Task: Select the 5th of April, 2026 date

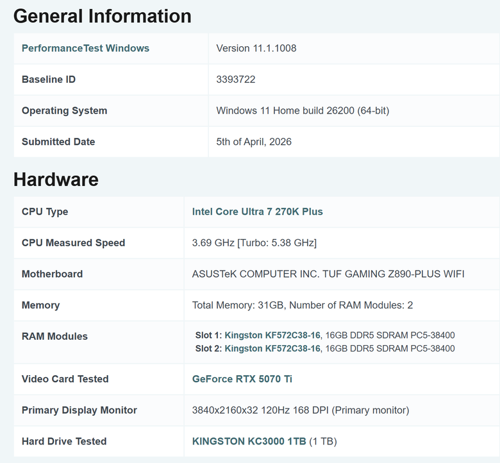Action: pyautogui.click(x=254, y=142)
